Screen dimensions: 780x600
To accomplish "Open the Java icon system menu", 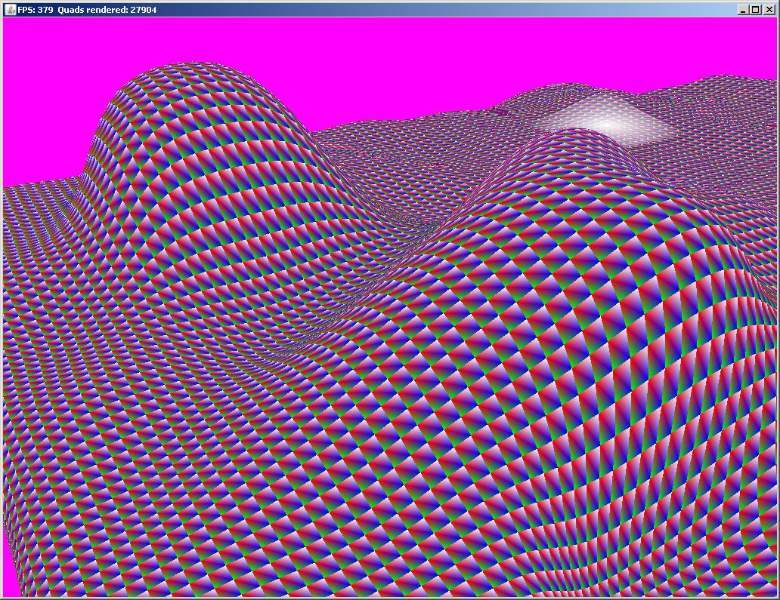I will (x=10, y=10).
